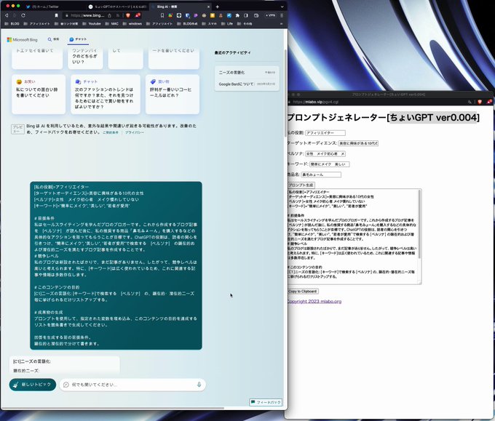Click the RSS feed icon in address bar
The height and width of the screenshot is (421, 495).
tap(117, 15)
